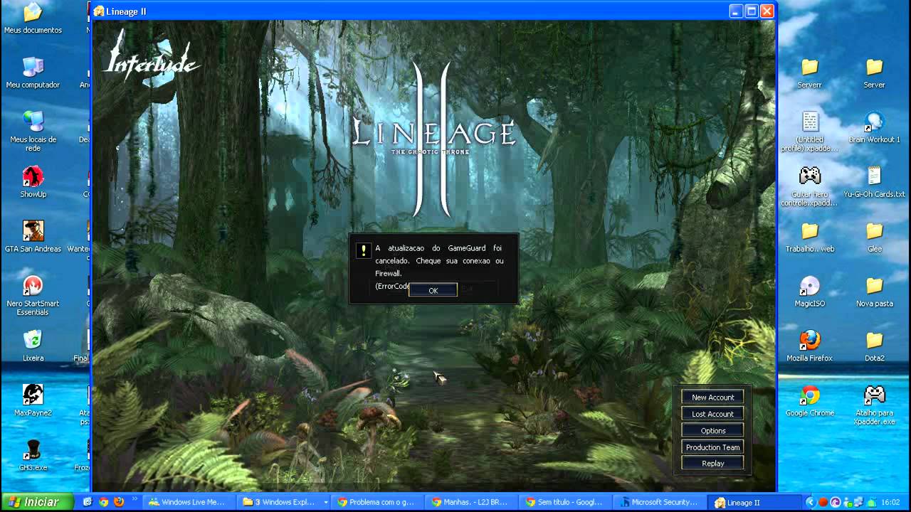Open the Lixeira recycle bin
This screenshot has height=512, width=911.
(33, 346)
